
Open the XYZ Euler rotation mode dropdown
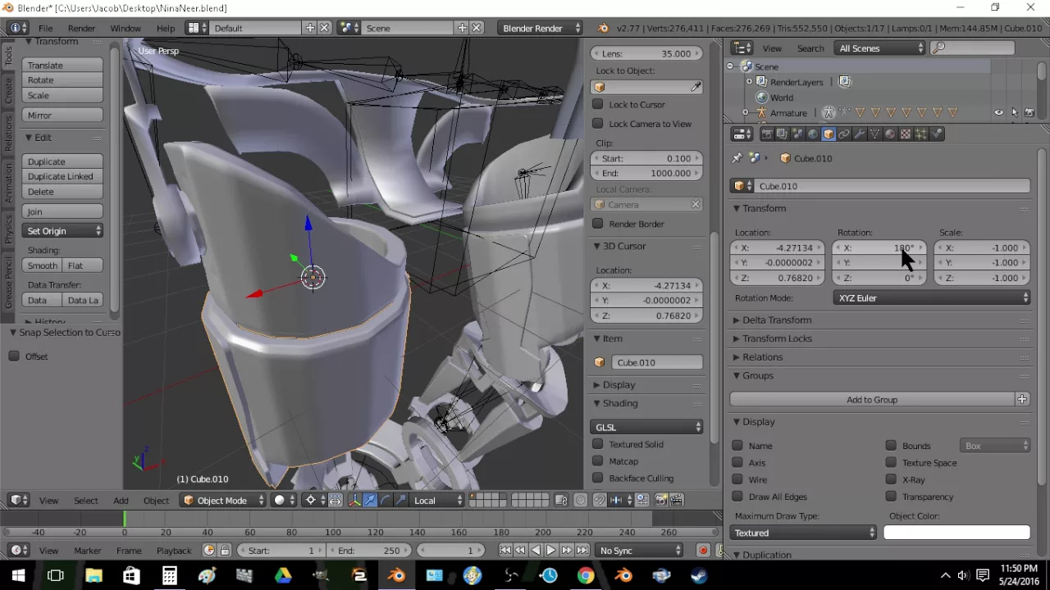[931, 298]
